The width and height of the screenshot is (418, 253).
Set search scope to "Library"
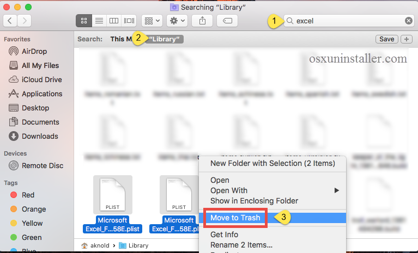pos(164,39)
